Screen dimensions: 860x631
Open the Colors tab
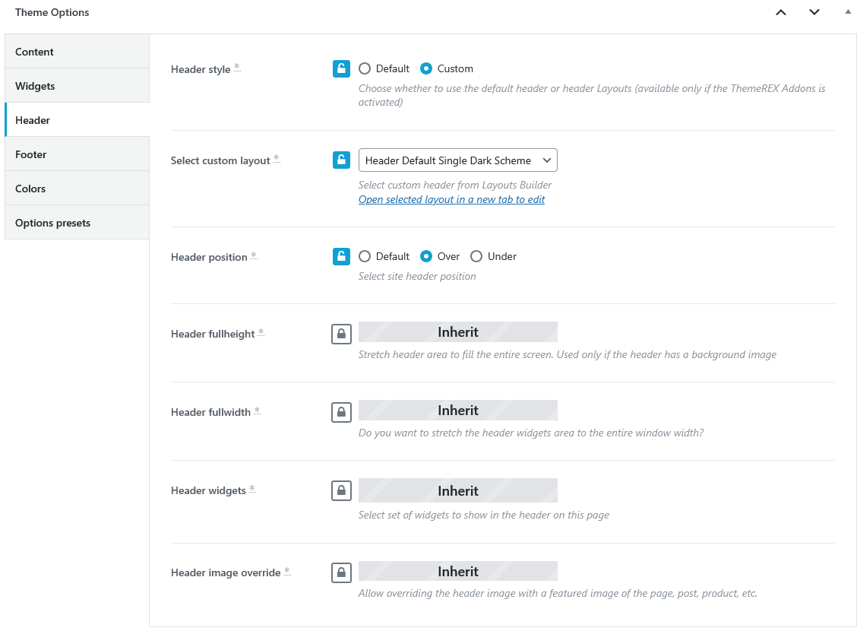77,189
